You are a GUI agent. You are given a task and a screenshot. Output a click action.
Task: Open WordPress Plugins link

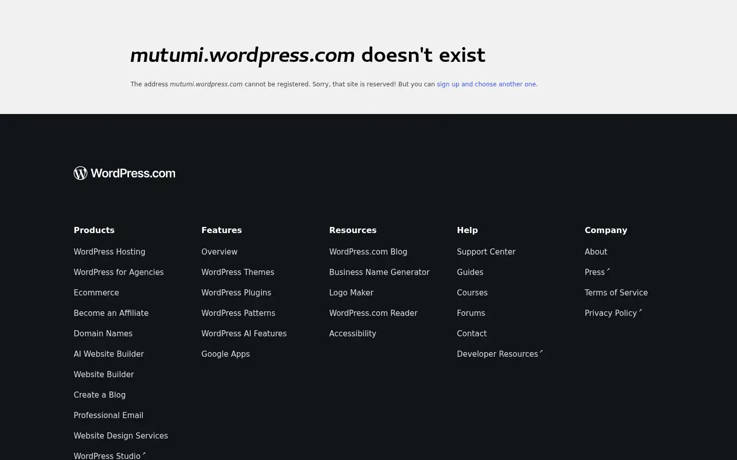coord(236,292)
